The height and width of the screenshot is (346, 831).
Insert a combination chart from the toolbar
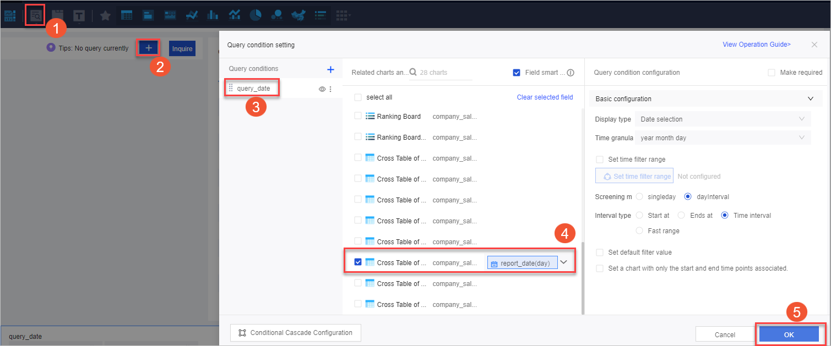[x=234, y=15]
